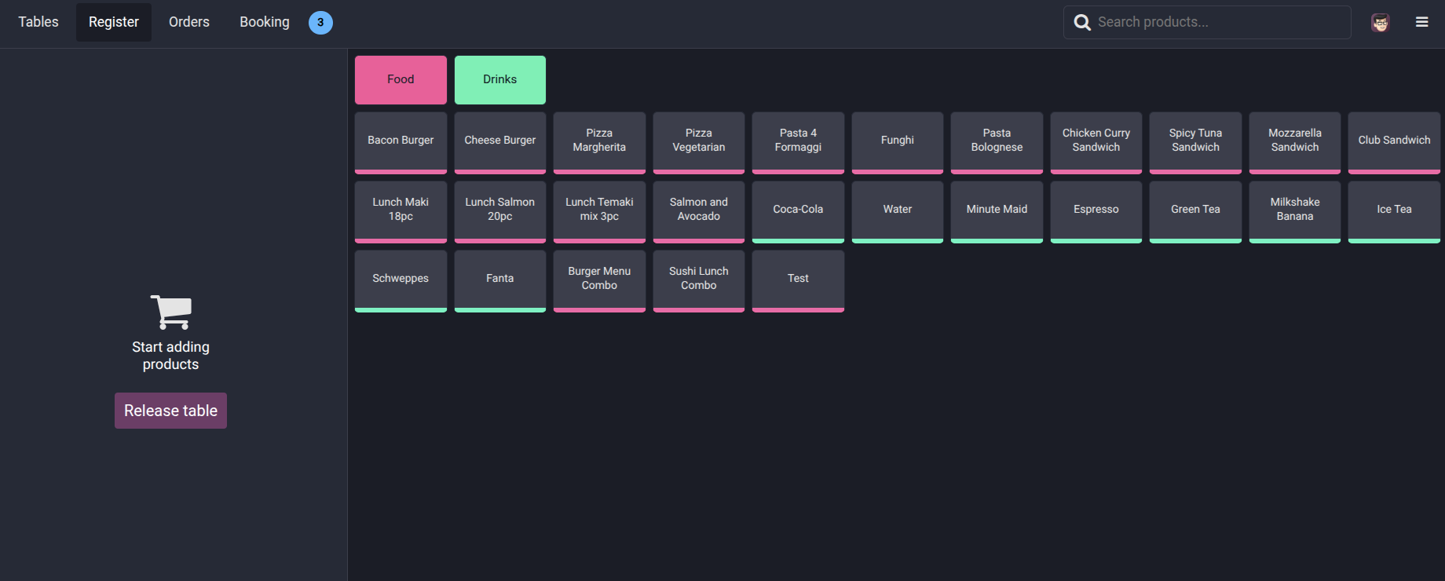
Task: Choose the Sushi Lunch Combo
Action: pos(699,280)
